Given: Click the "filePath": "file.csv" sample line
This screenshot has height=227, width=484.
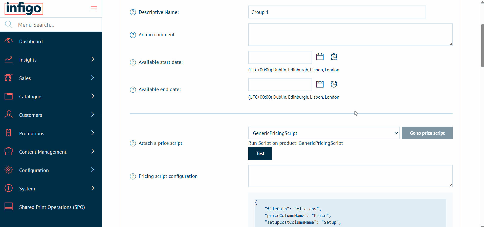Looking at the screenshot, I should [293, 209].
